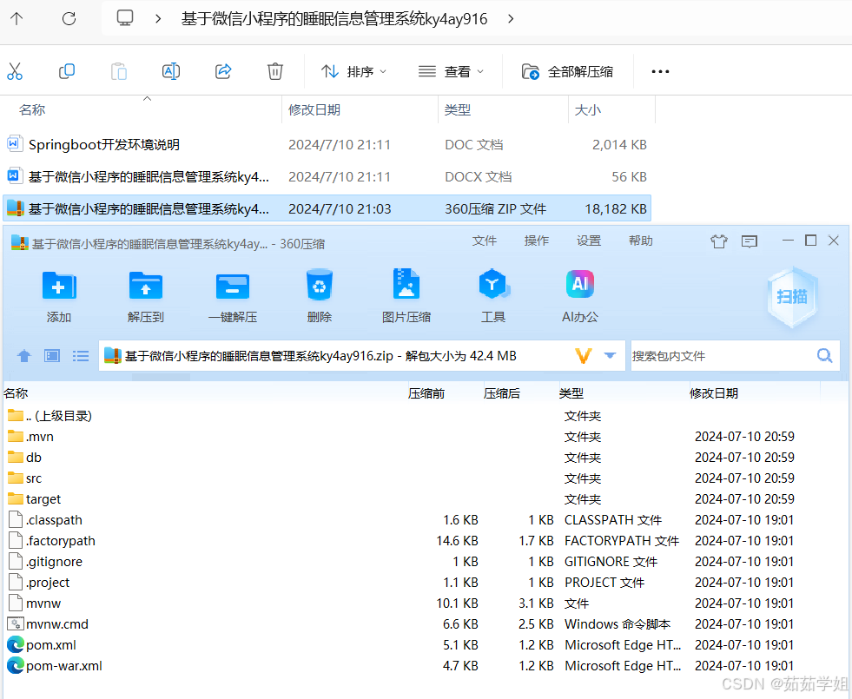Click the skin shirt icon in 360压缩 titlebar
The width and height of the screenshot is (852, 699).
719,241
